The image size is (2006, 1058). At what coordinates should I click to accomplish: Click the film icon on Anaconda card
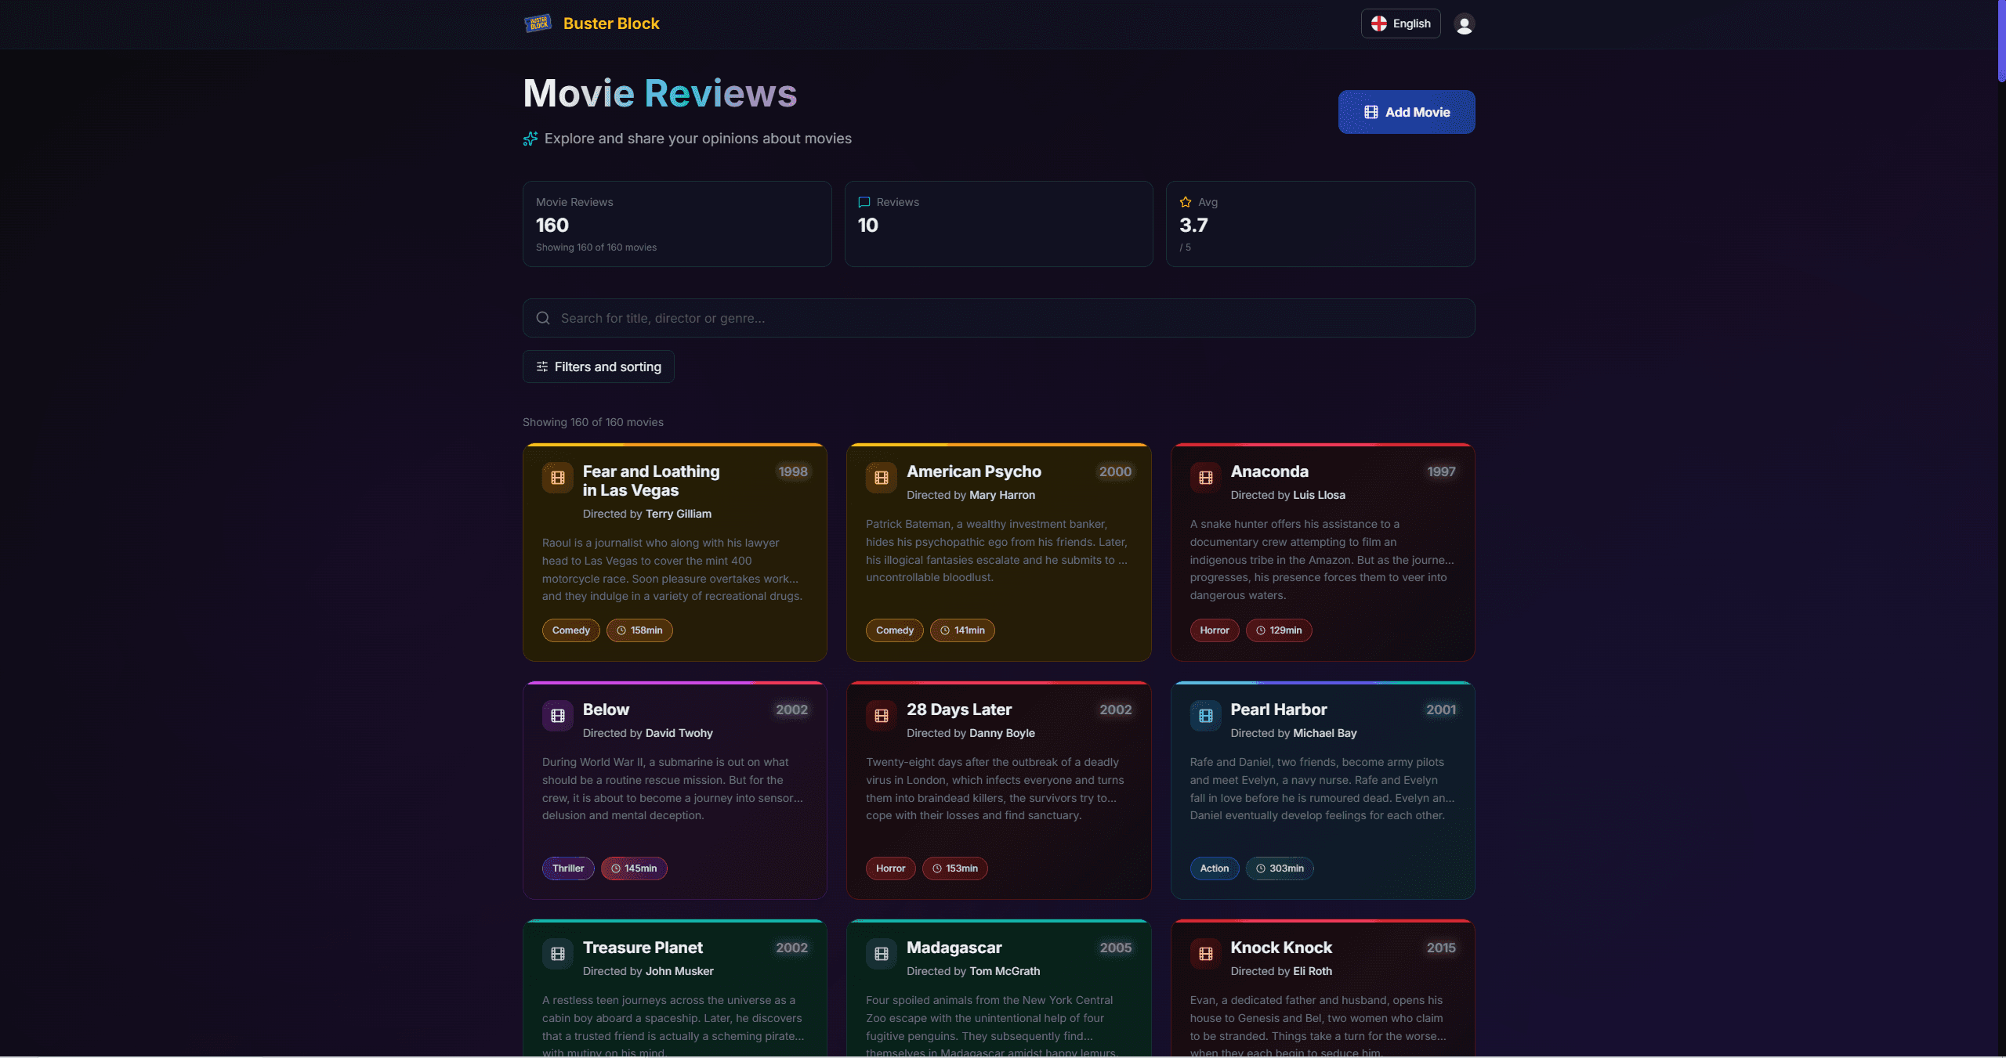1206,478
